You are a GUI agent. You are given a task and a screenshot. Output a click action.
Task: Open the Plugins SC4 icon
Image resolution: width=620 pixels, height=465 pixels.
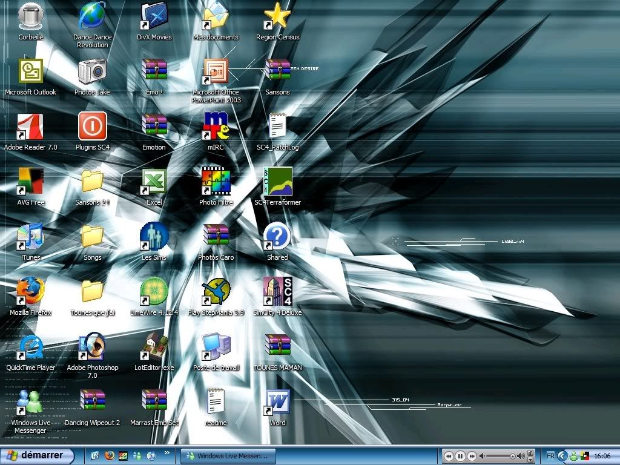pos(92,131)
